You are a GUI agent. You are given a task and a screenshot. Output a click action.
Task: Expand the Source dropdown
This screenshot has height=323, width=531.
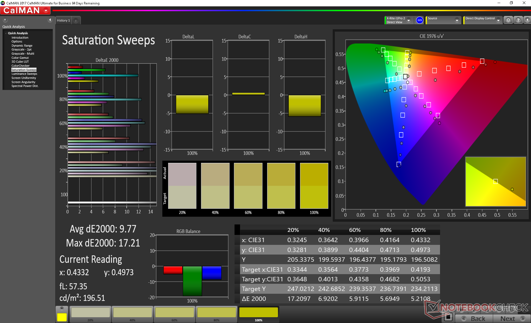pyautogui.click(x=457, y=20)
